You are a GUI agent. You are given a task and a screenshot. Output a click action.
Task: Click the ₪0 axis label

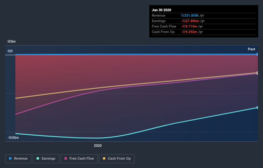click(10, 51)
